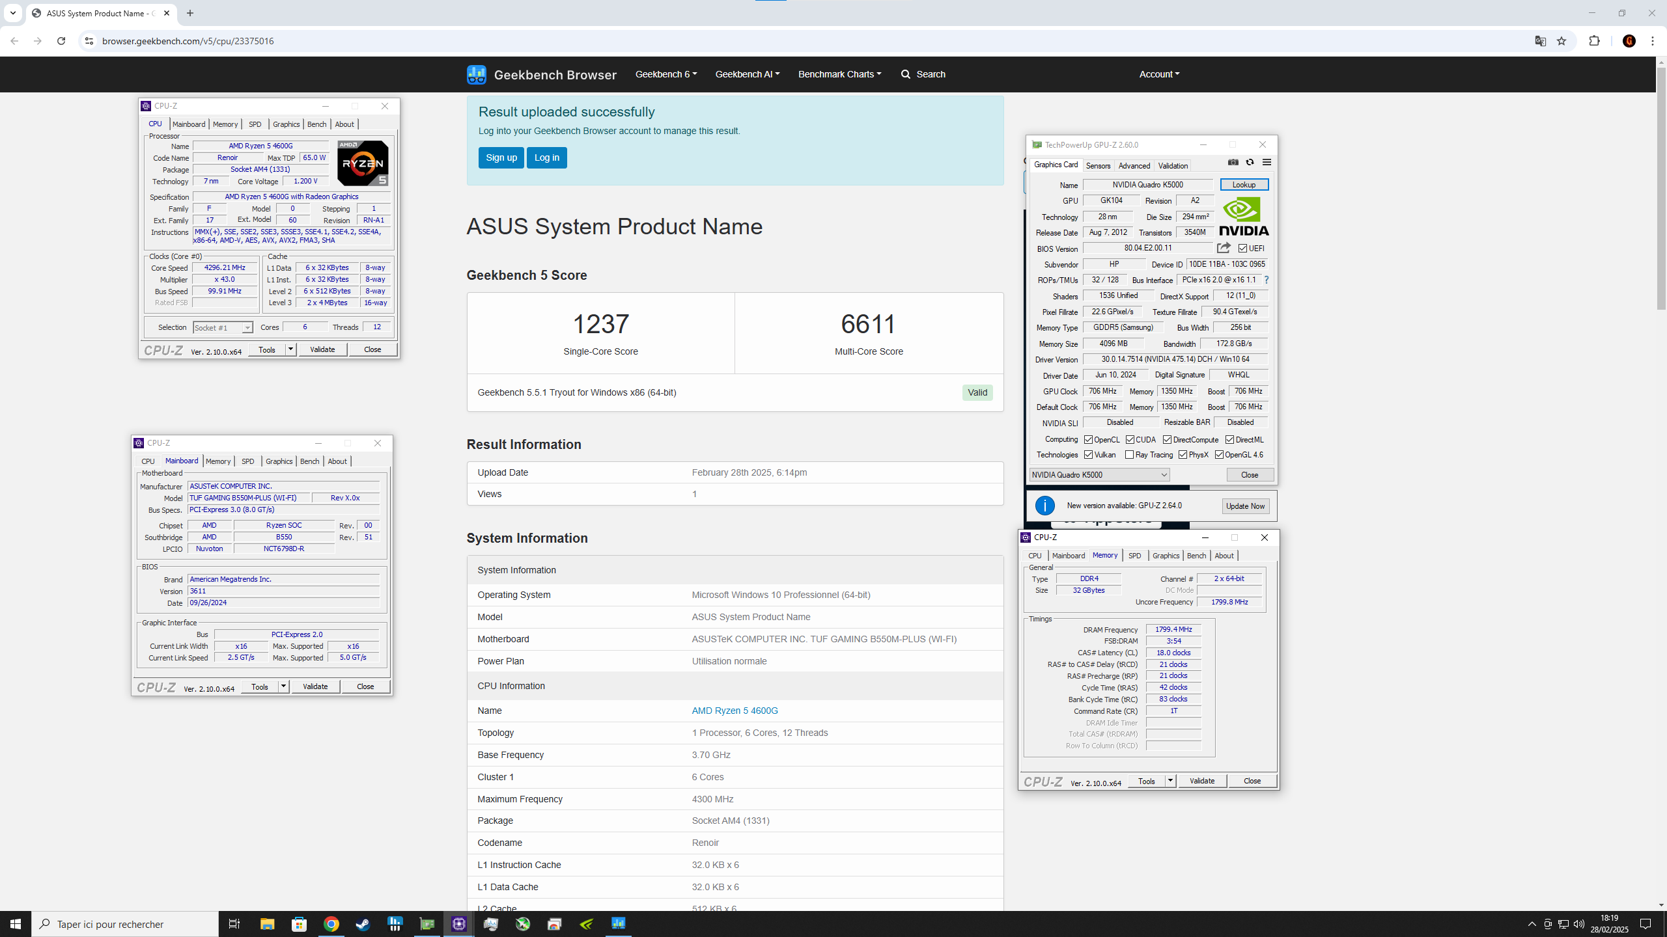
Task: Click the NVIDIA taskbar icon
Action: [586, 924]
